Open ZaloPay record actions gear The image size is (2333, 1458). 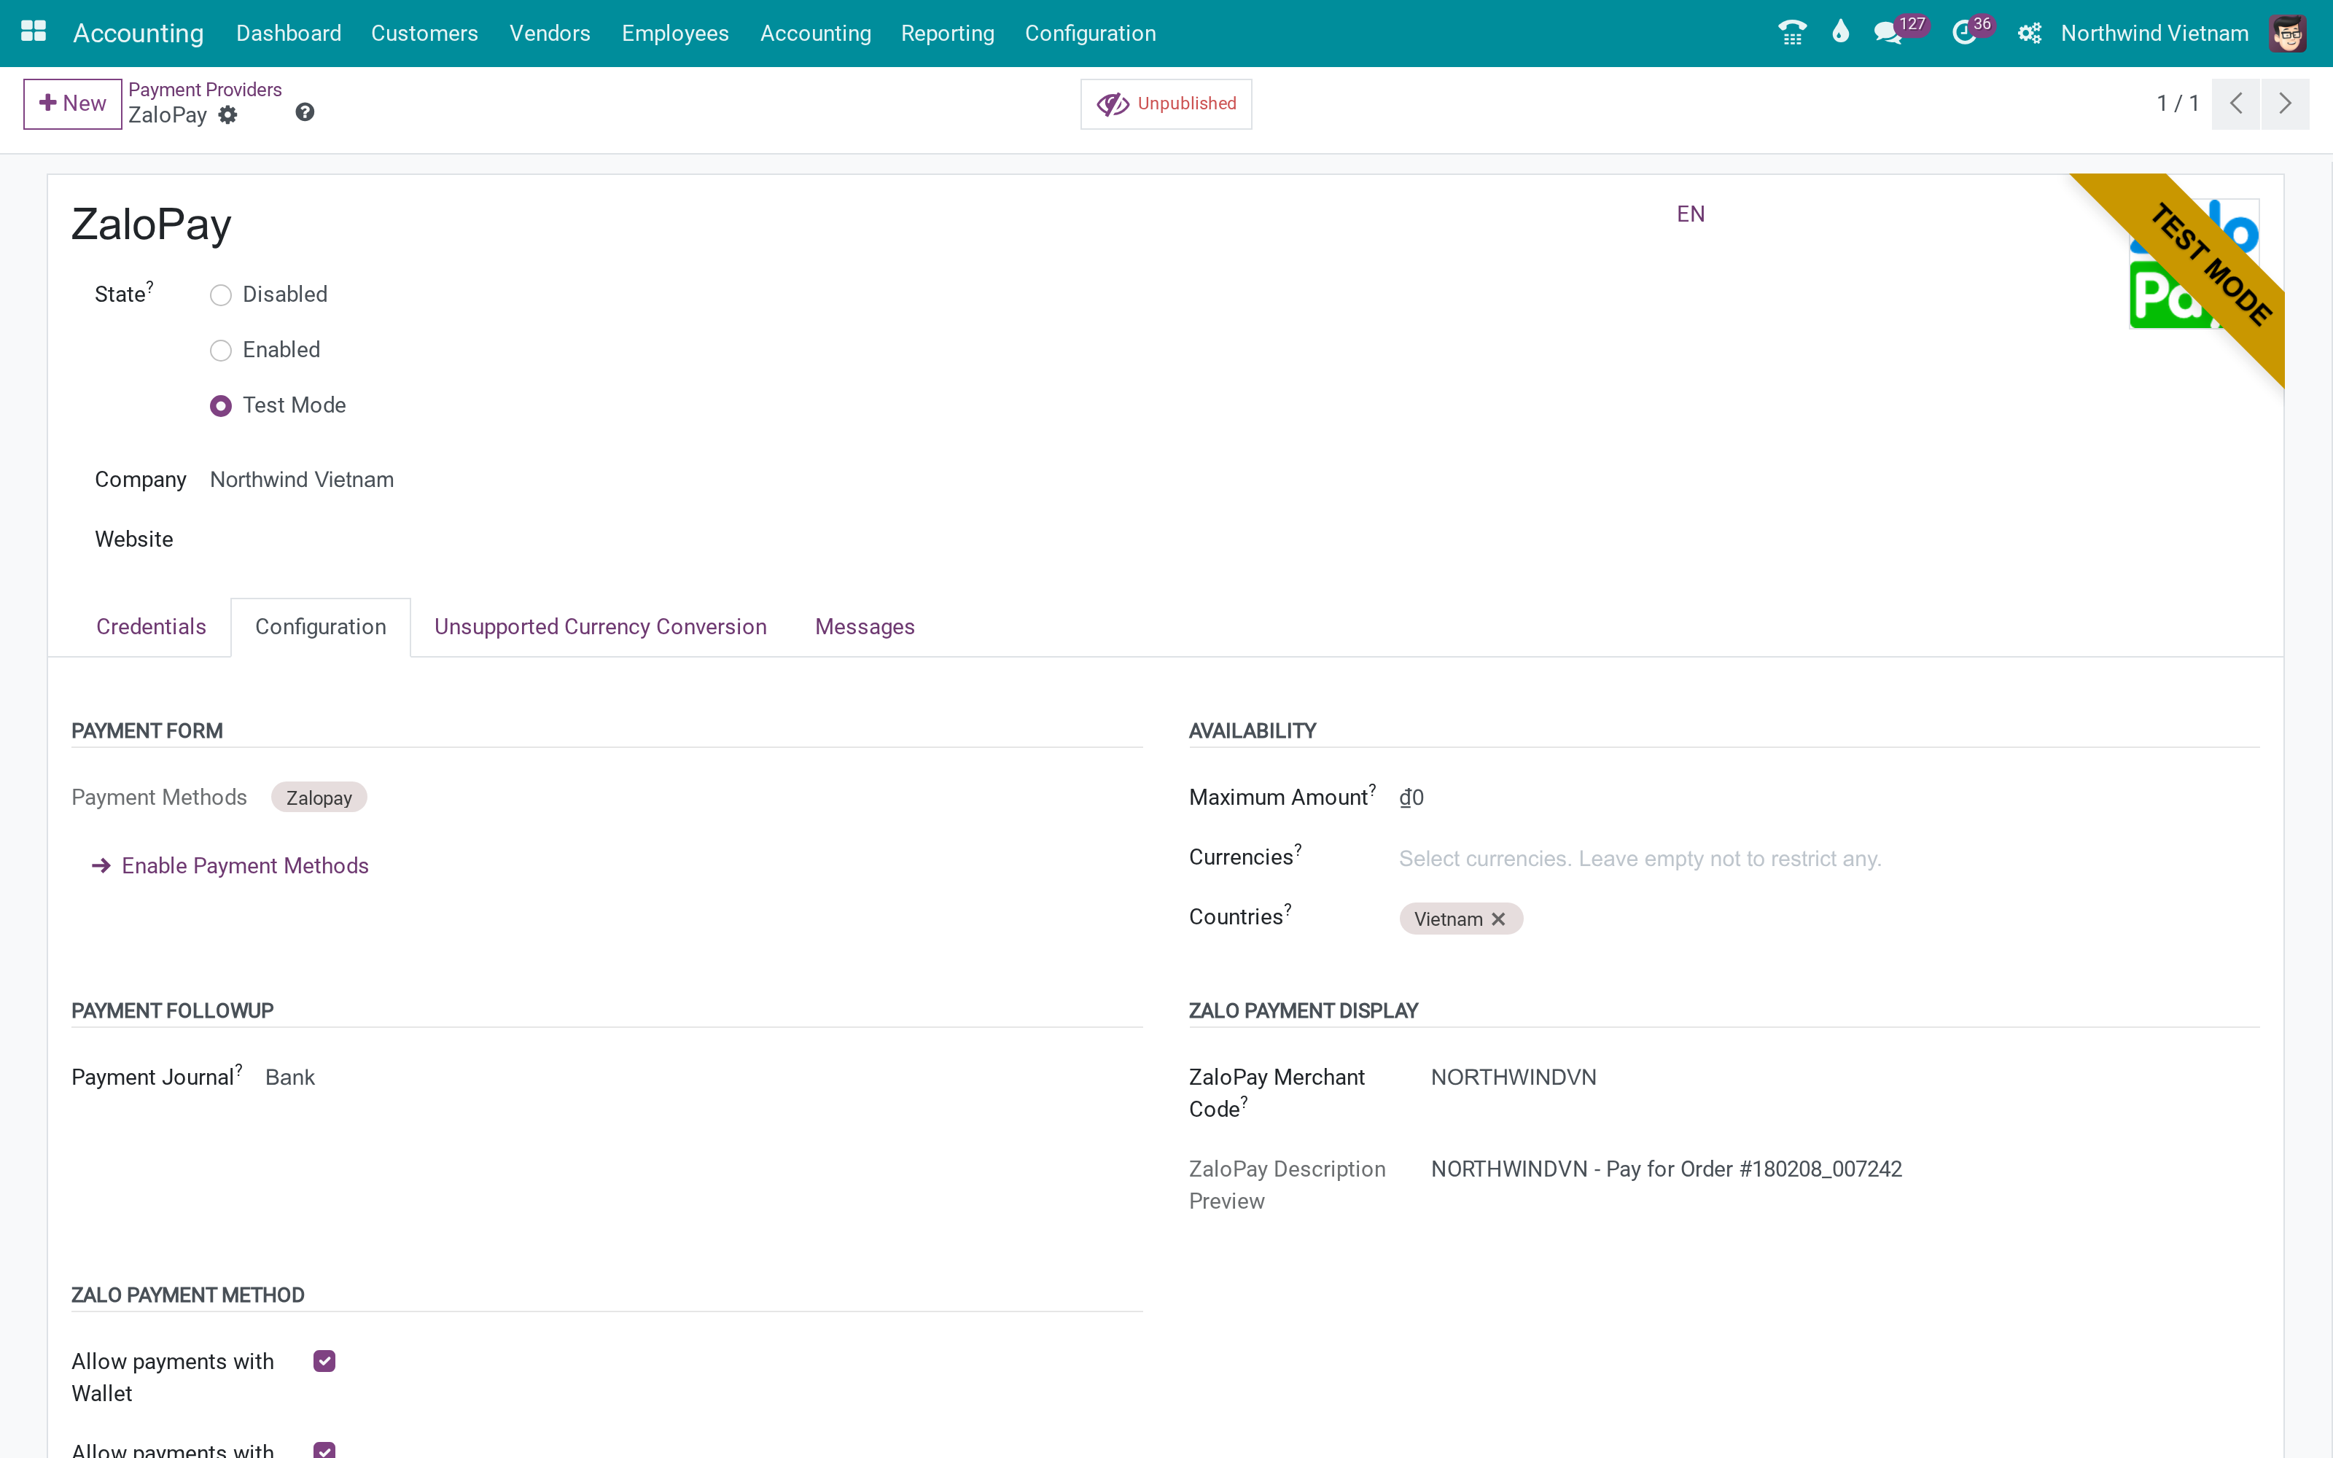(x=227, y=114)
